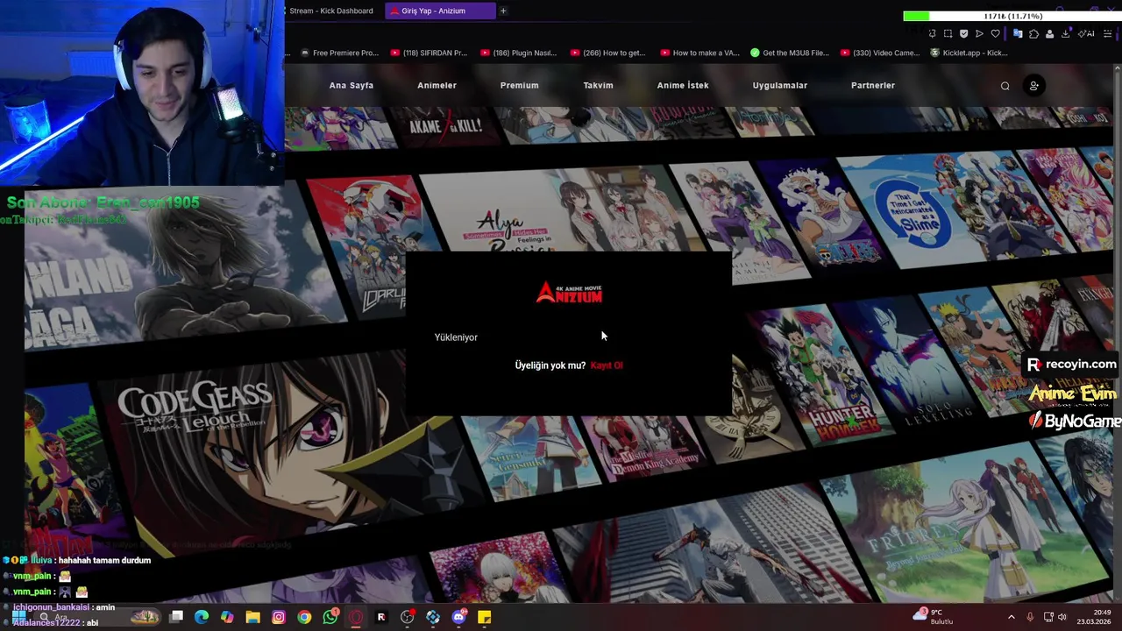Open Sticky Notes from the taskbar
The width and height of the screenshot is (1122, 631).
[x=484, y=617]
